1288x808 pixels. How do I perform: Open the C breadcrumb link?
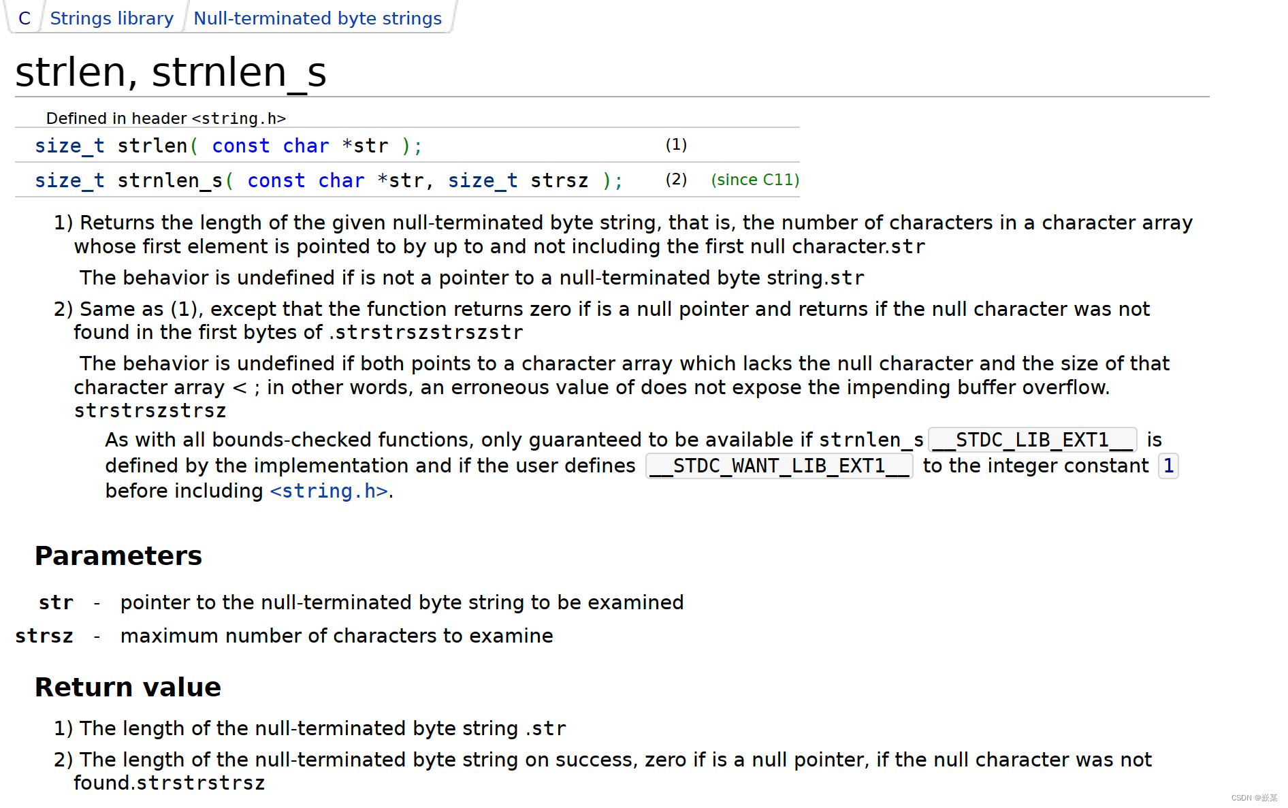click(x=25, y=18)
